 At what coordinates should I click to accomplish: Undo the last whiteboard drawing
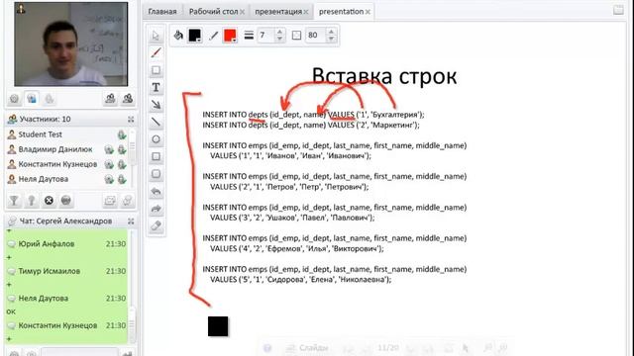[x=156, y=191]
